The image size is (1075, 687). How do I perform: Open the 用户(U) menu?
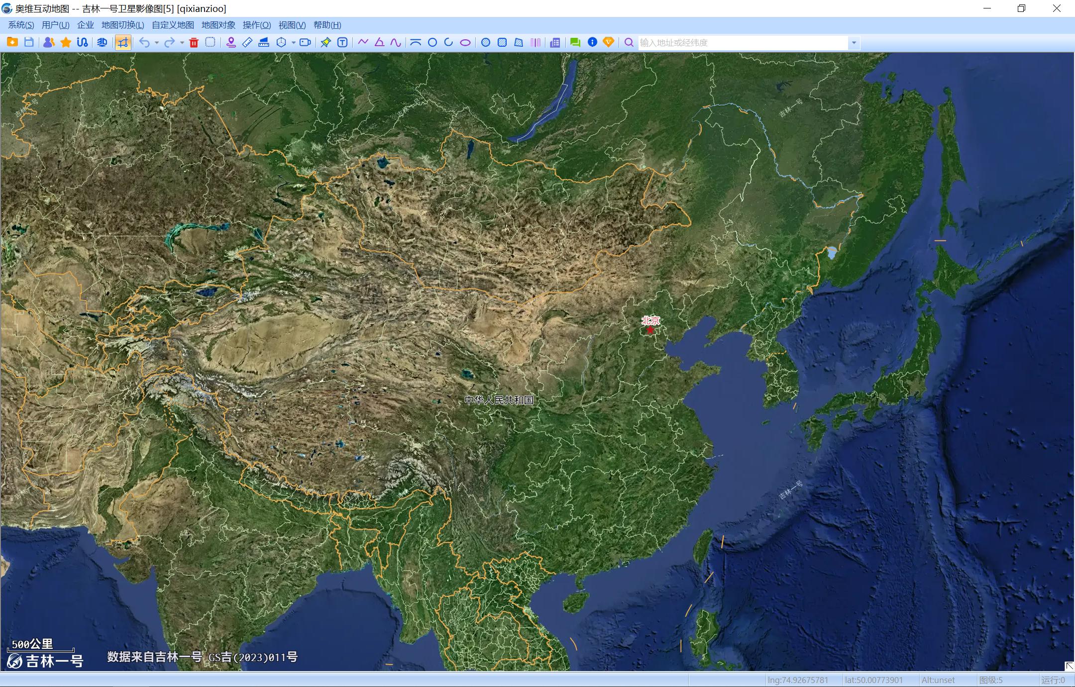(x=55, y=25)
